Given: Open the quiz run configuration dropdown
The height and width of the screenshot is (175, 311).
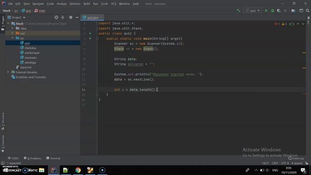Looking at the screenshot, I should 253,11.
